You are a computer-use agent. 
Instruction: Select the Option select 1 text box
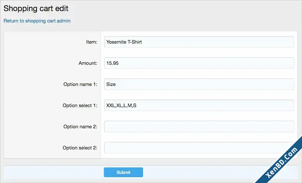199,105
